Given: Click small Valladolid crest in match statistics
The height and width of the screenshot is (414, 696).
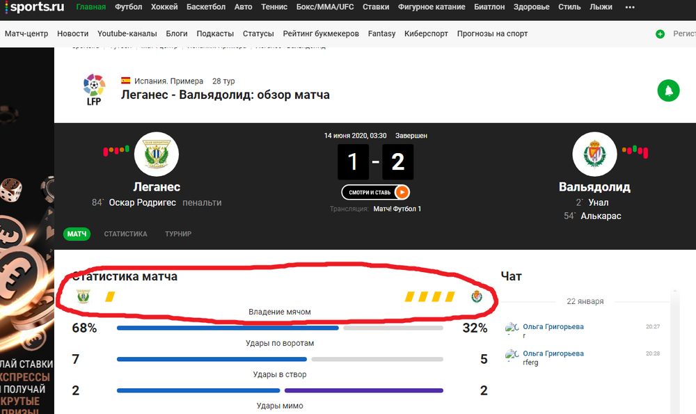Looking at the screenshot, I should coord(477,296).
